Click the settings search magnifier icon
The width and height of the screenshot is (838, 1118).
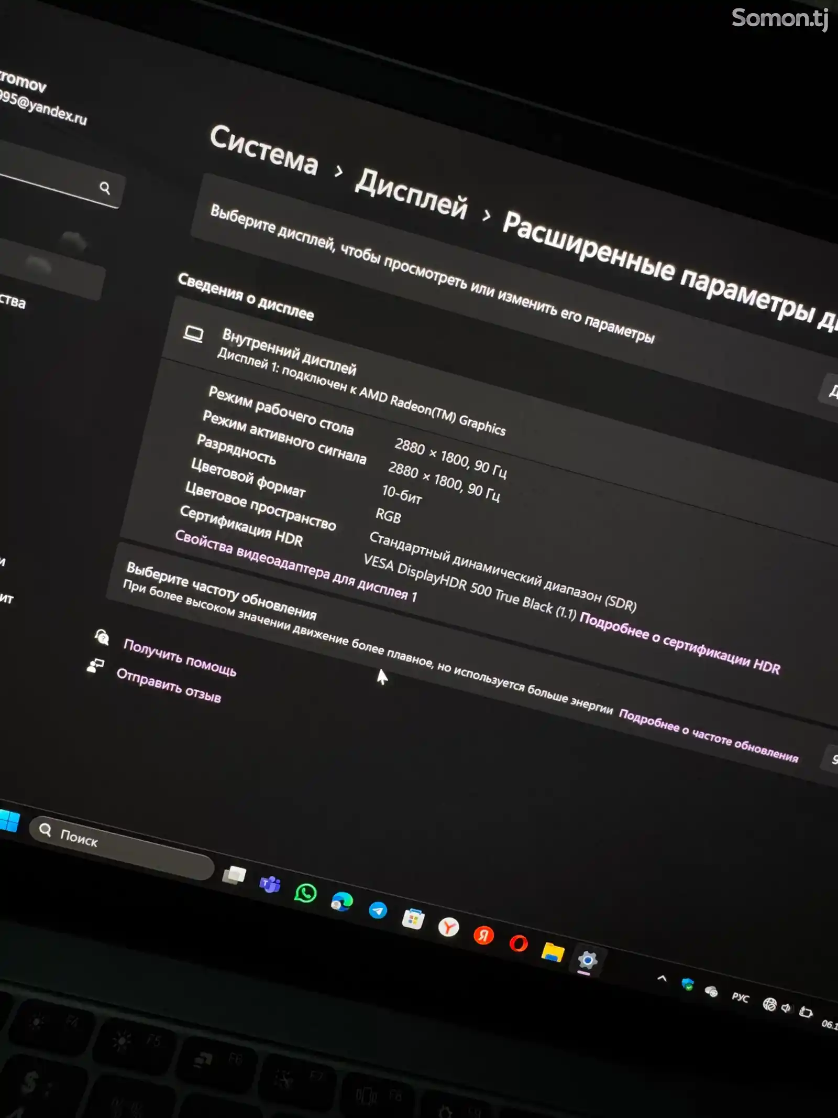[105, 188]
